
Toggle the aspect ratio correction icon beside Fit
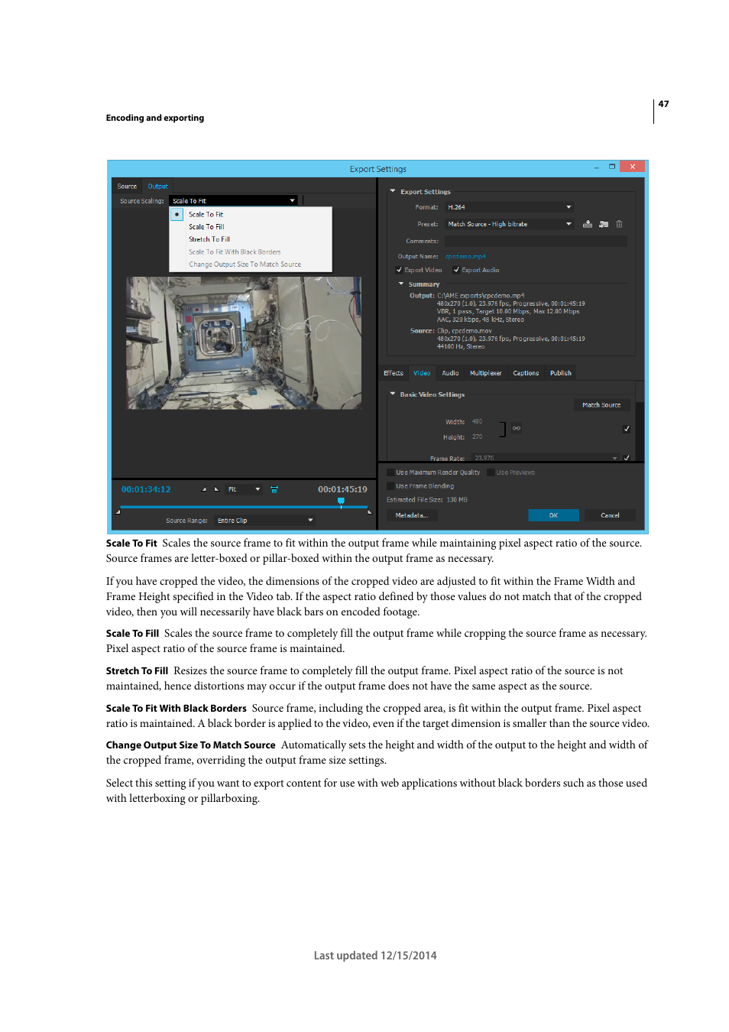tap(274, 489)
